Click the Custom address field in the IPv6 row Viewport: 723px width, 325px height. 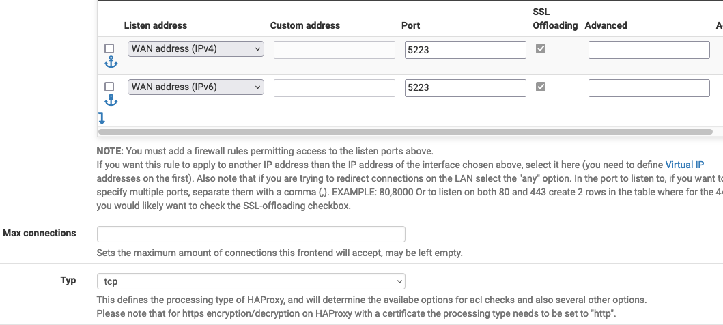pos(334,88)
